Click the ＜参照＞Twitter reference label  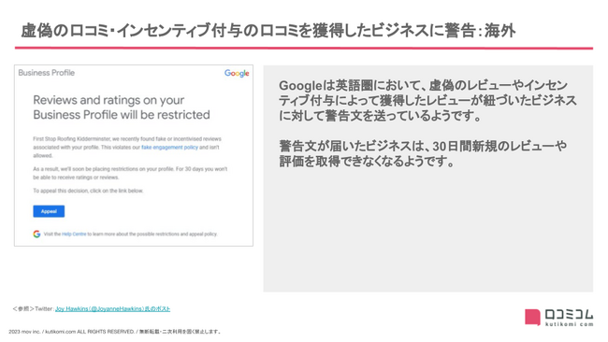pos(33,308)
